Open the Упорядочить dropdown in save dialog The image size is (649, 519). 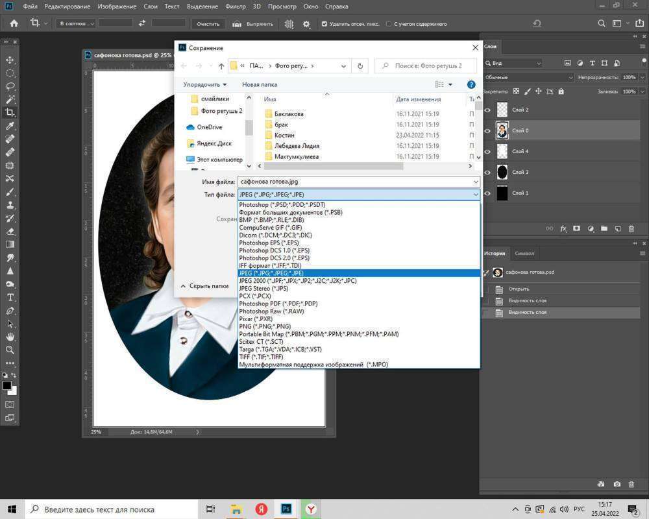(x=204, y=84)
